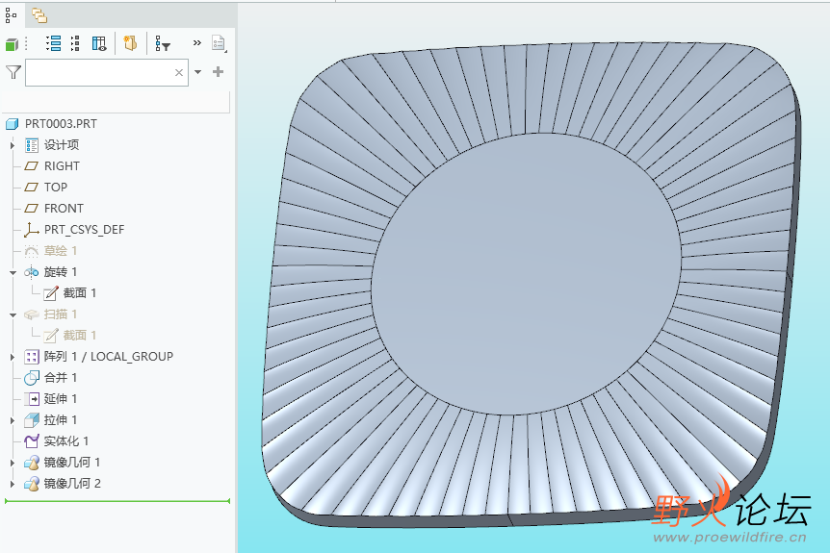The width and height of the screenshot is (830, 553).
Task: Click the green model cube icon
Action: [x=12, y=44]
